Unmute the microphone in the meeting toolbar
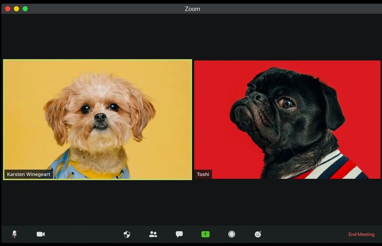 pos(14,234)
